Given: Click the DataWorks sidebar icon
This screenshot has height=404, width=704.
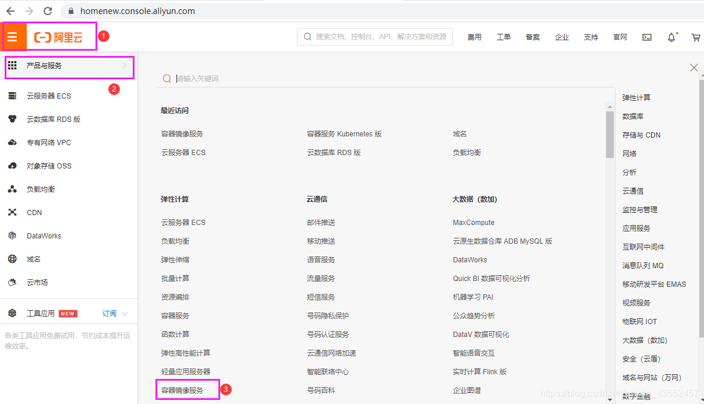Looking at the screenshot, I should pos(12,236).
